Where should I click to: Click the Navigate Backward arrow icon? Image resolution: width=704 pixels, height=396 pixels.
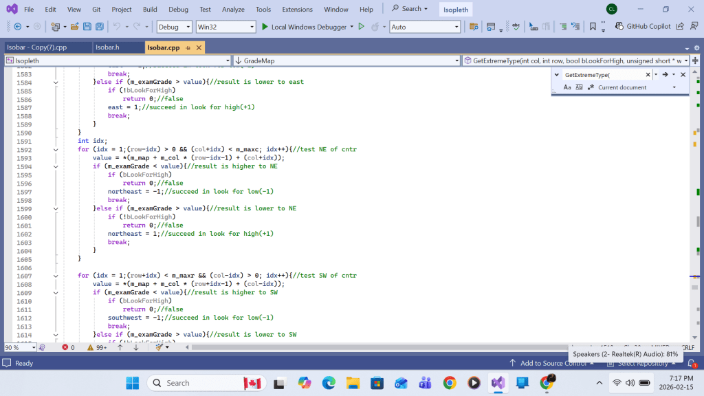pos(16,27)
